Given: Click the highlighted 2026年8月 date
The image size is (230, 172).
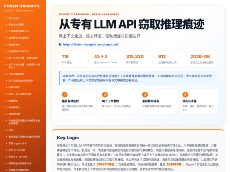Looking at the screenshot, I should tap(174, 164).
